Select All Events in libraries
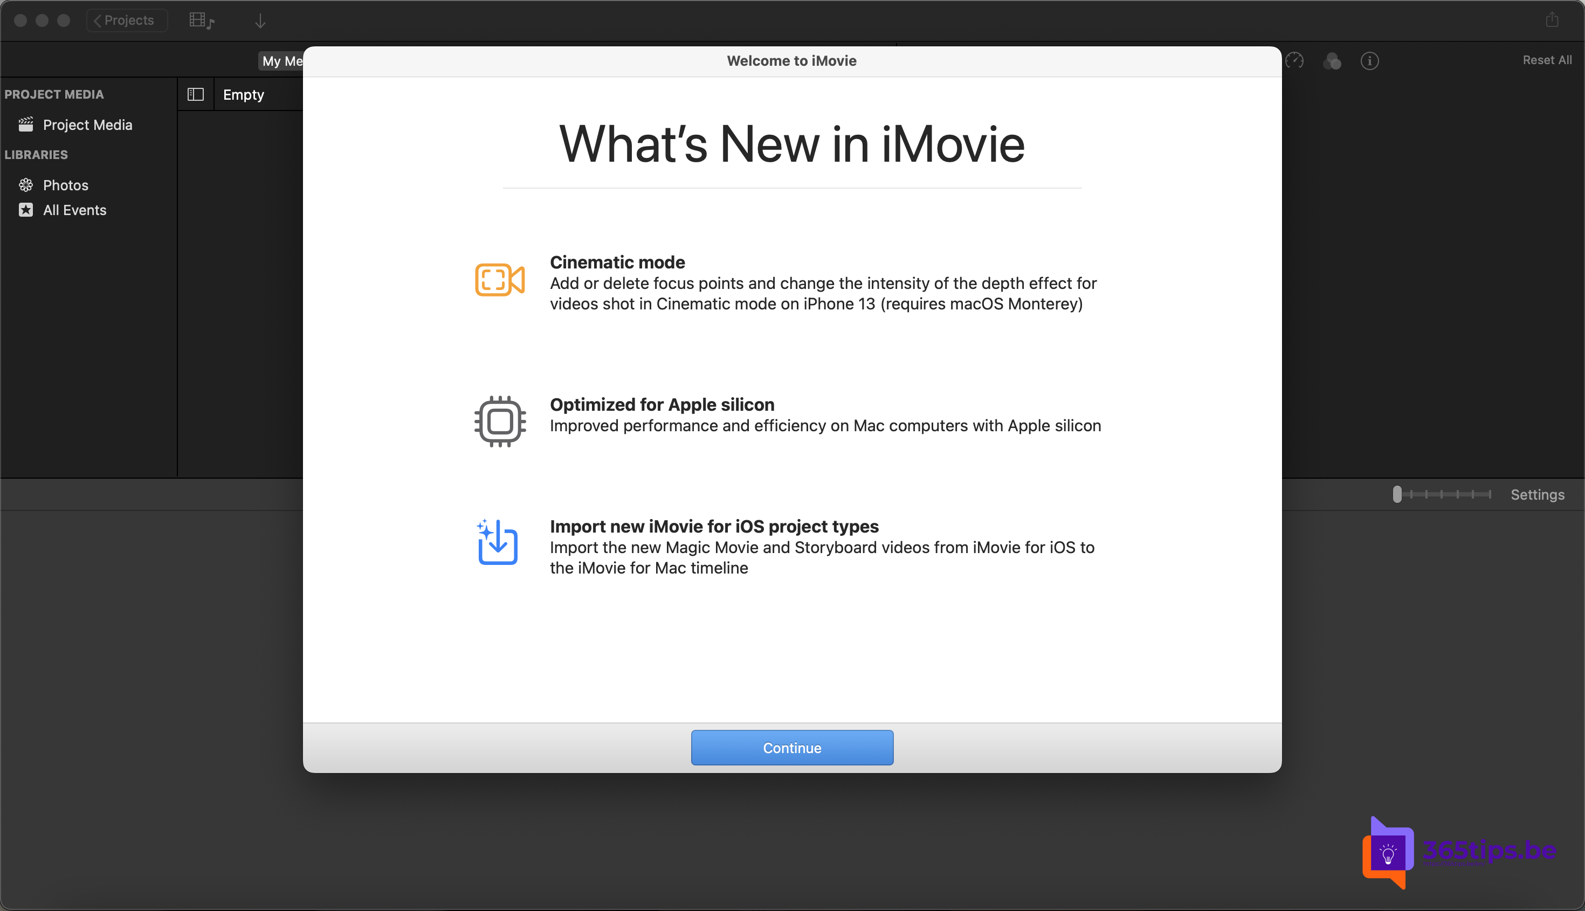 (74, 210)
